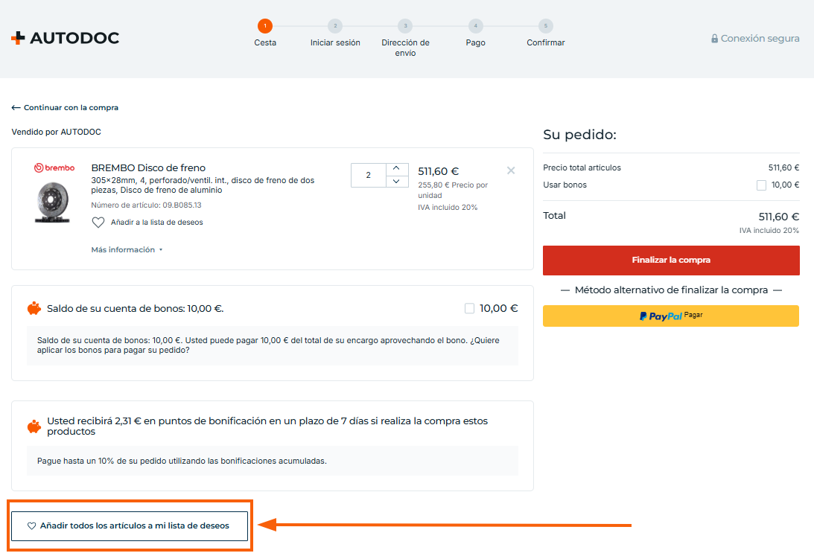
Task: Pay using the PayPal button
Action: pos(671,316)
